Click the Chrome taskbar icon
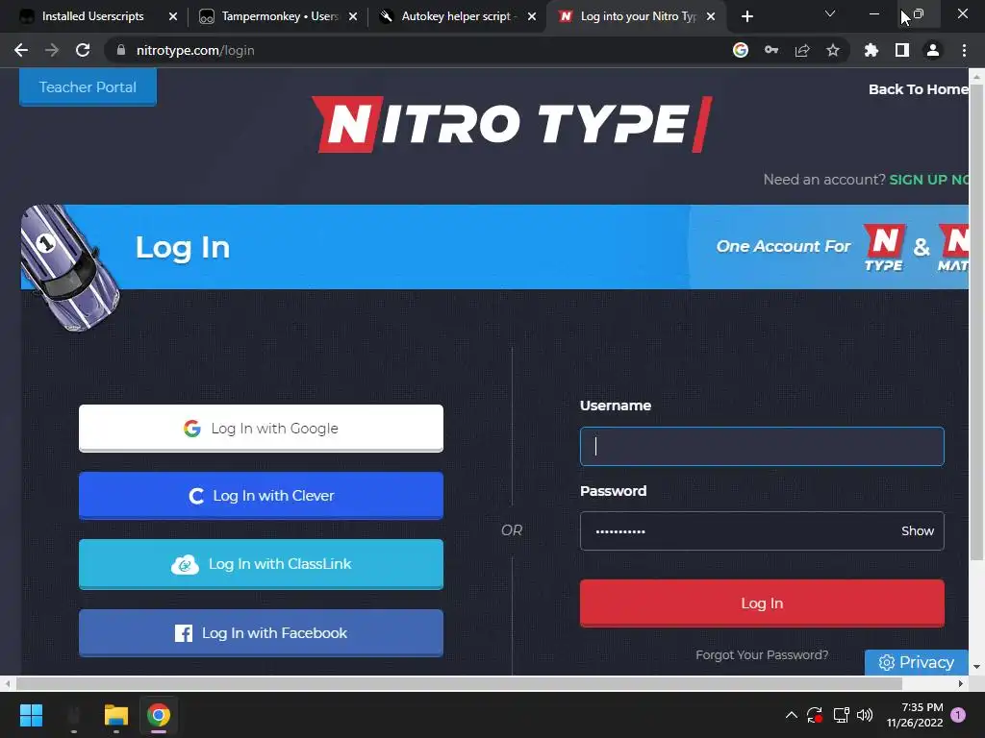The height and width of the screenshot is (738, 985). click(159, 715)
